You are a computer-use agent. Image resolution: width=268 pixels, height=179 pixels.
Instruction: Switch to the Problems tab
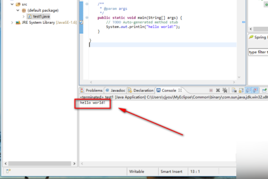91,90
